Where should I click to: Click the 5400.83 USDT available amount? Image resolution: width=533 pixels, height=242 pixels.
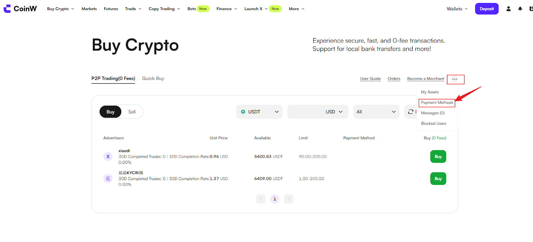[x=268, y=156]
